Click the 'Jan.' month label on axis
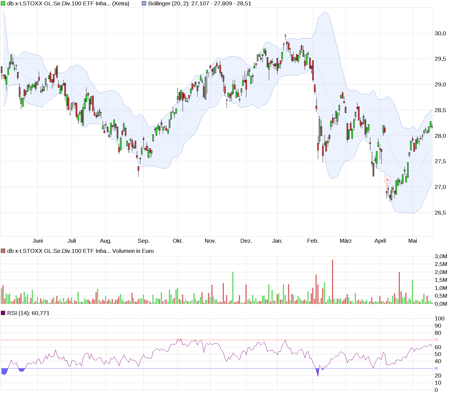 277,241
